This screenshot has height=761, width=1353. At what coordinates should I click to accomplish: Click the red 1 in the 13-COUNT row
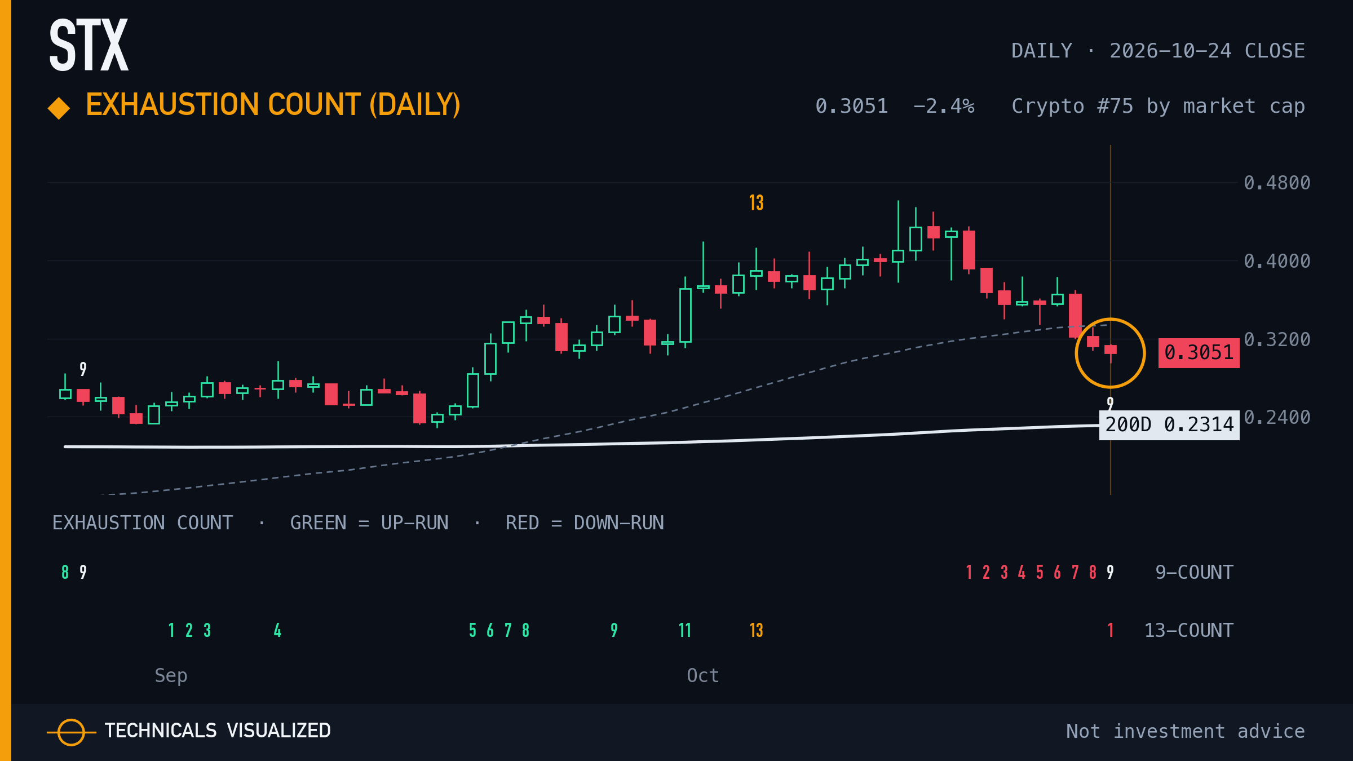click(1111, 630)
